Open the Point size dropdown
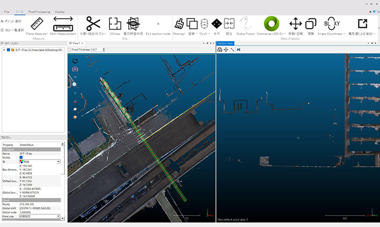The width and height of the screenshot is (380, 227). click(x=58, y=216)
